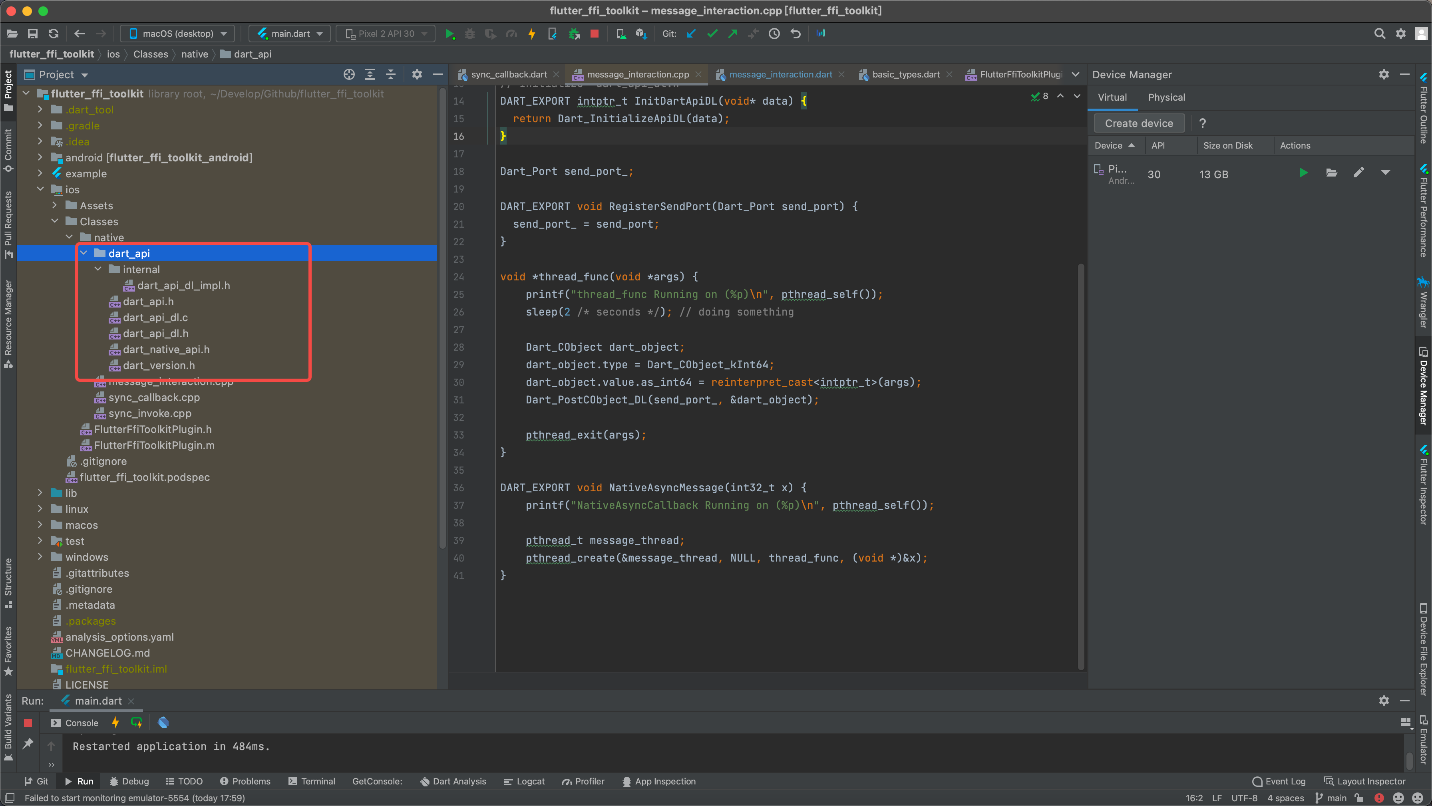Open Git history clock icon
This screenshot has height=806, width=1432.
(x=774, y=34)
